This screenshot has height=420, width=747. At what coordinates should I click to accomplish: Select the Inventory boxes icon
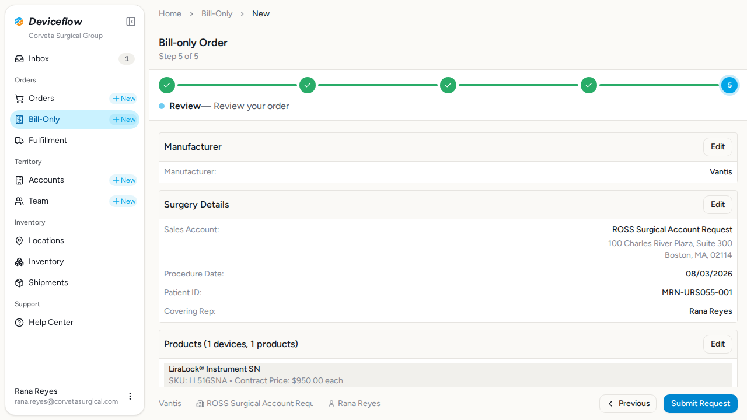tap(19, 262)
